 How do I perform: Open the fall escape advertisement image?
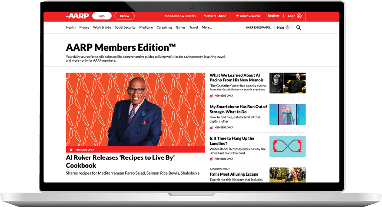pyautogui.click(x=287, y=175)
